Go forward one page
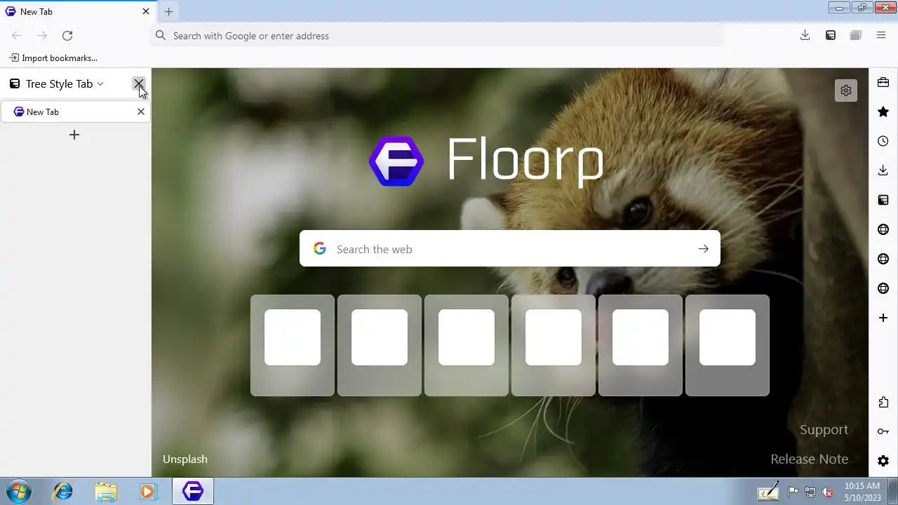Viewport: 898px width, 505px height. (x=42, y=35)
